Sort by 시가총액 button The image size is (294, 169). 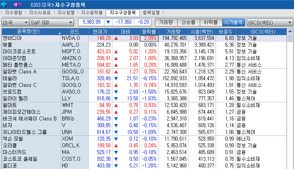point(233,23)
